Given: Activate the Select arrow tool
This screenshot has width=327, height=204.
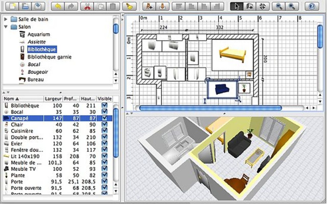Looking at the screenshot, I should tap(237, 6).
